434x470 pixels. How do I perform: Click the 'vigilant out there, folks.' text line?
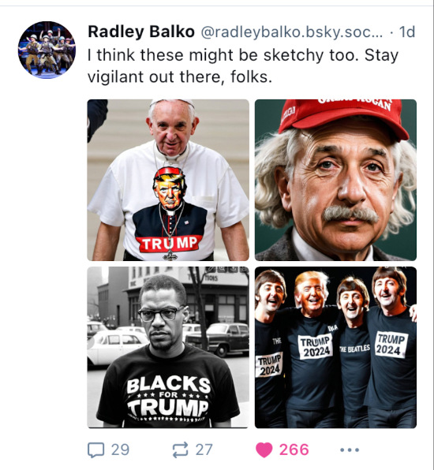pyautogui.click(x=180, y=76)
